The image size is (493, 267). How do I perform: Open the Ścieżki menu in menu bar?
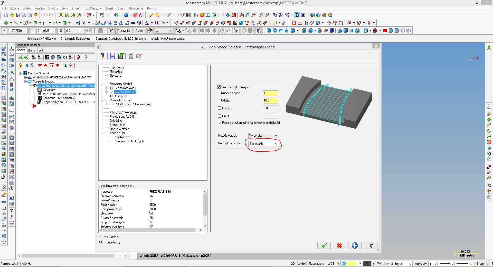pyautogui.click(x=110, y=8)
